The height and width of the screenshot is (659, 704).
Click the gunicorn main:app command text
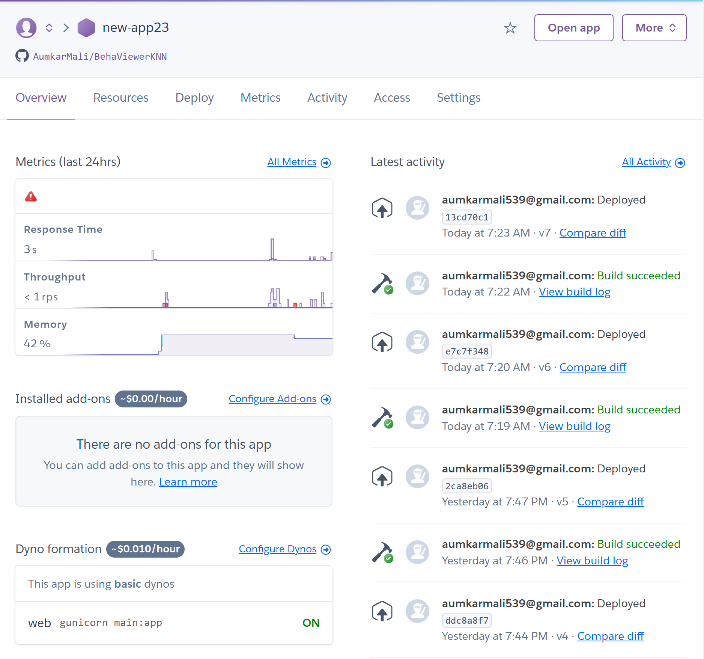click(x=111, y=623)
